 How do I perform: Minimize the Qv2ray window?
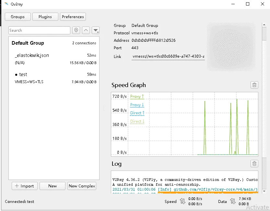(x=233, y=4)
